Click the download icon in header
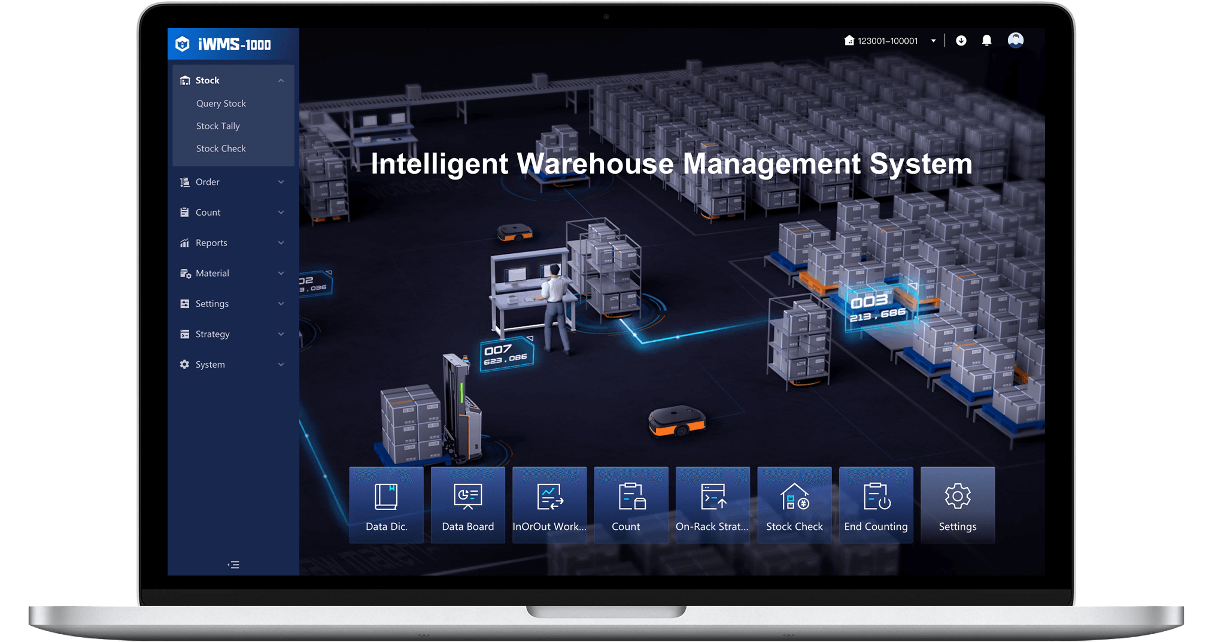The height and width of the screenshot is (642, 1227). coord(961,41)
